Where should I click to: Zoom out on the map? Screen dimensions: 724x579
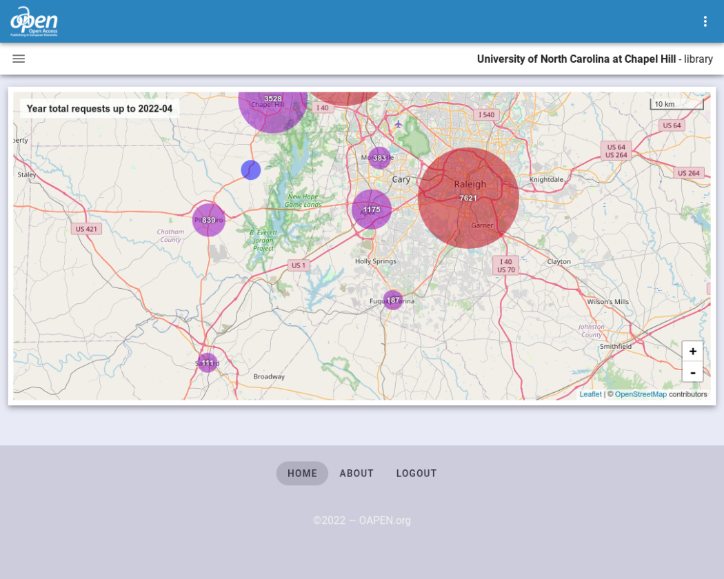pyautogui.click(x=692, y=372)
